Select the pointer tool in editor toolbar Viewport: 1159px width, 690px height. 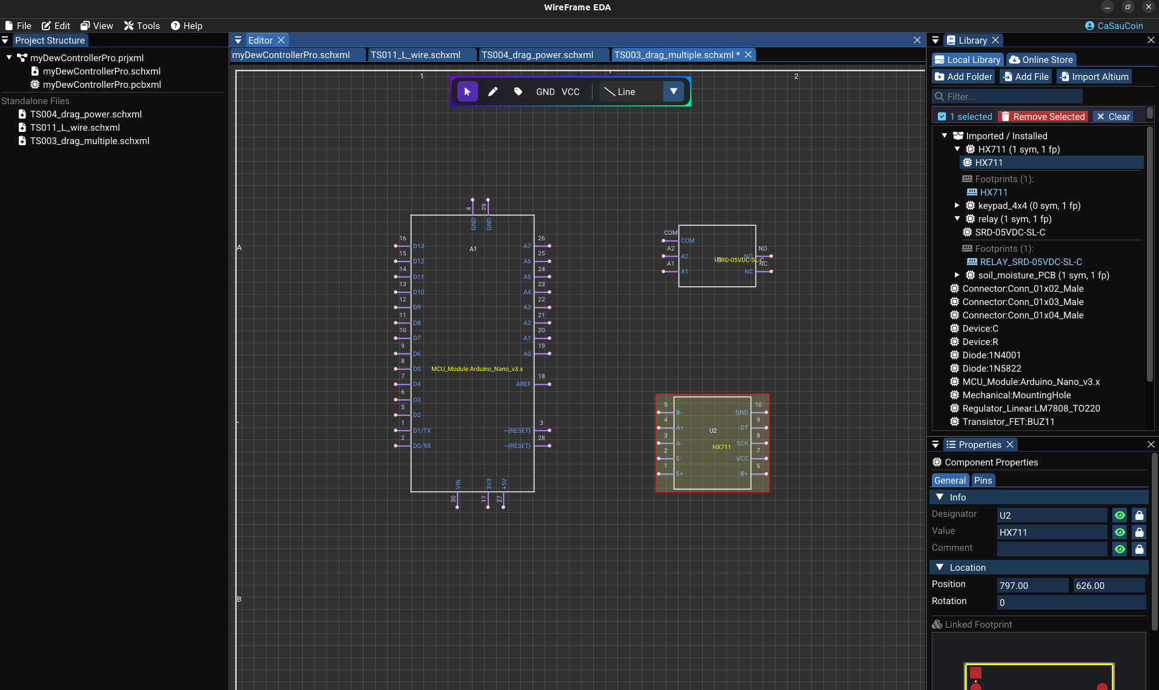tap(467, 91)
